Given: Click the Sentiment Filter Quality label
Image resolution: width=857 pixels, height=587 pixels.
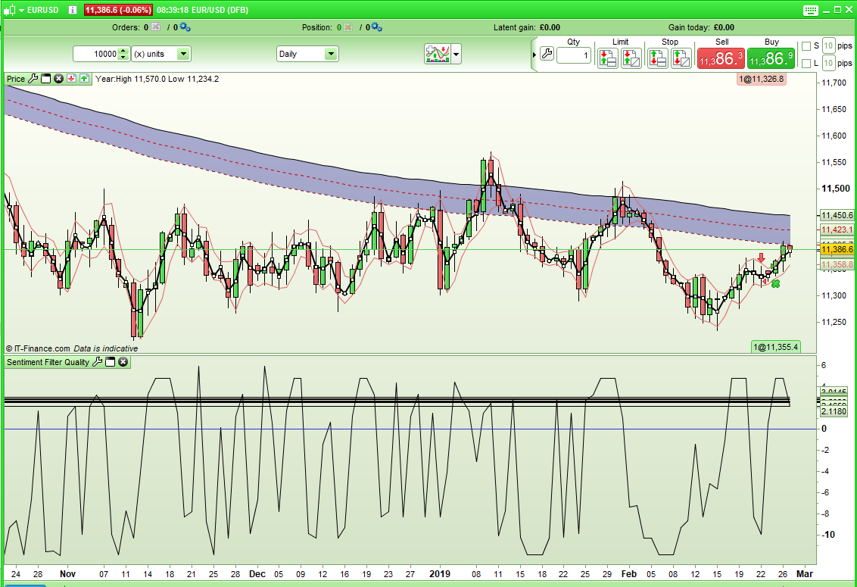Looking at the screenshot, I should click(48, 362).
